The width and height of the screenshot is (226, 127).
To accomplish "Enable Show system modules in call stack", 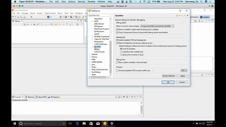I will click(117, 62).
